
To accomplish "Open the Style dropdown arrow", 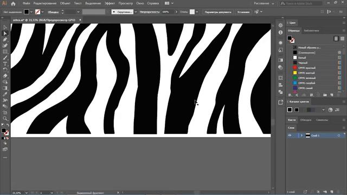I will click(197, 12).
